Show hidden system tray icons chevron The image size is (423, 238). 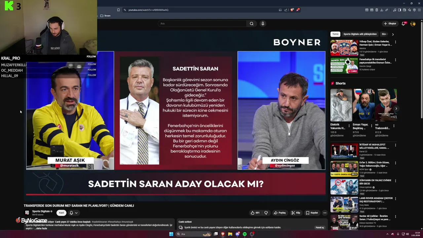[387, 234]
